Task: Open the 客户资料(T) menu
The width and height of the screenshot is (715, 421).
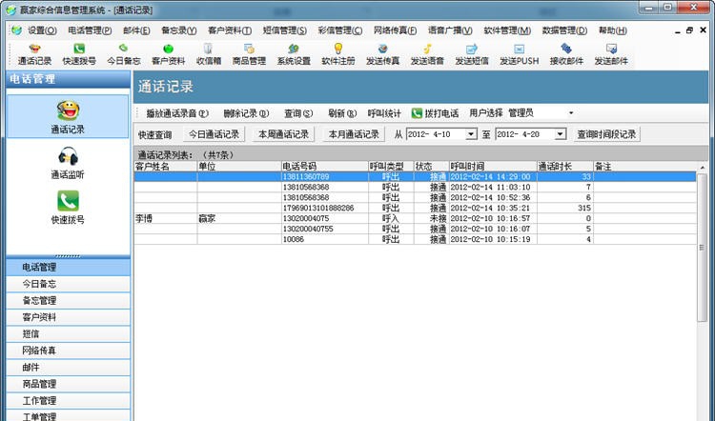Action: [x=230, y=30]
